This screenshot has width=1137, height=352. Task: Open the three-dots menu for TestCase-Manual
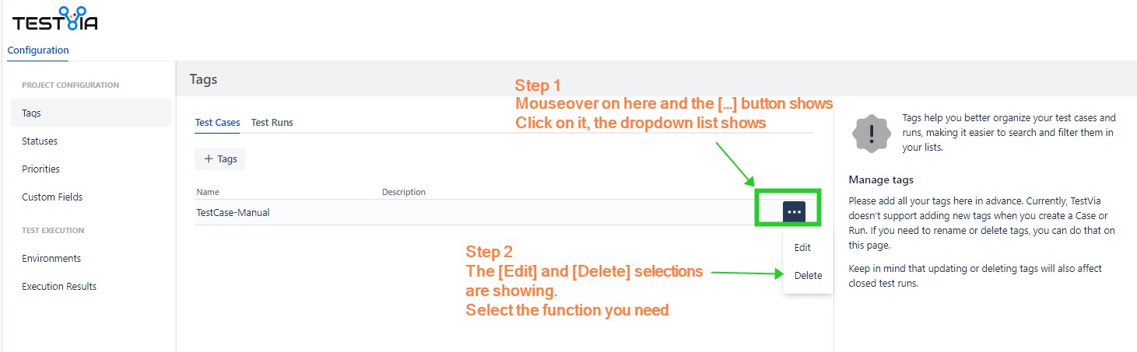click(794, 212)
